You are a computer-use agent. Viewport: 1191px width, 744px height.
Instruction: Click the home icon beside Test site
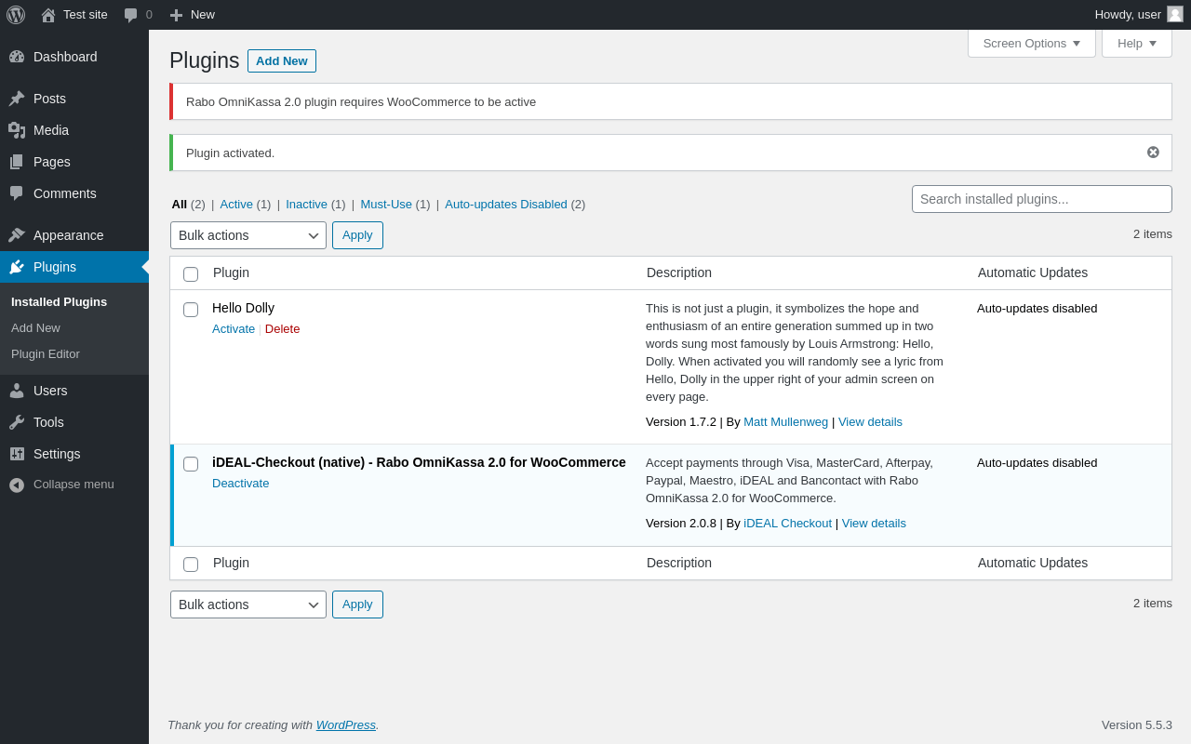tap(48, 15)
